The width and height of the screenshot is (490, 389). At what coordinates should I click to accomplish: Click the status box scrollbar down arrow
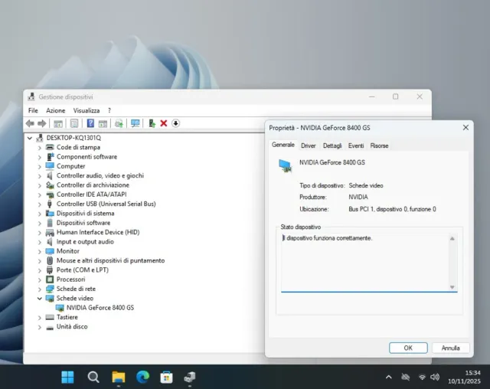coord(452,287)
